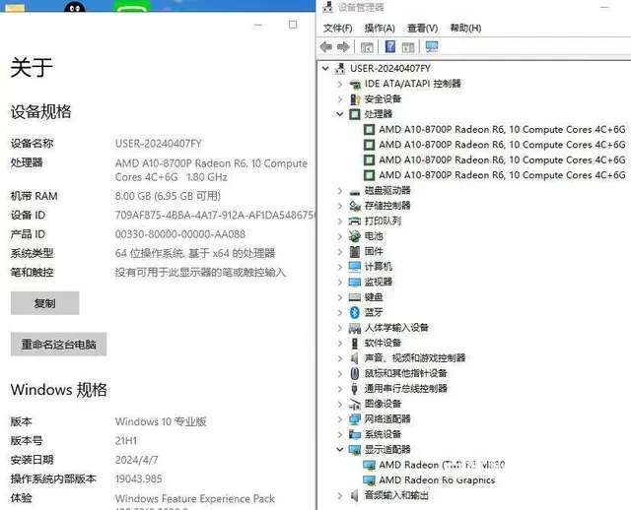Image resolution: width=631 pixels, height=510 pixels.
Task: Click the 键盘 tree label
Action: pyautogui.click(x=374, y=297)
